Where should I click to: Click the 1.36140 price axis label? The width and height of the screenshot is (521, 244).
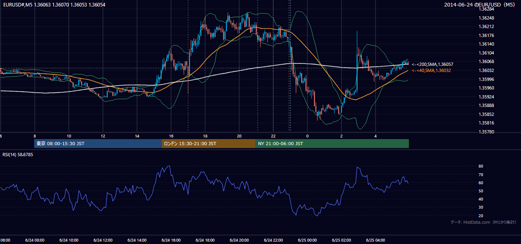coord(486,44)
